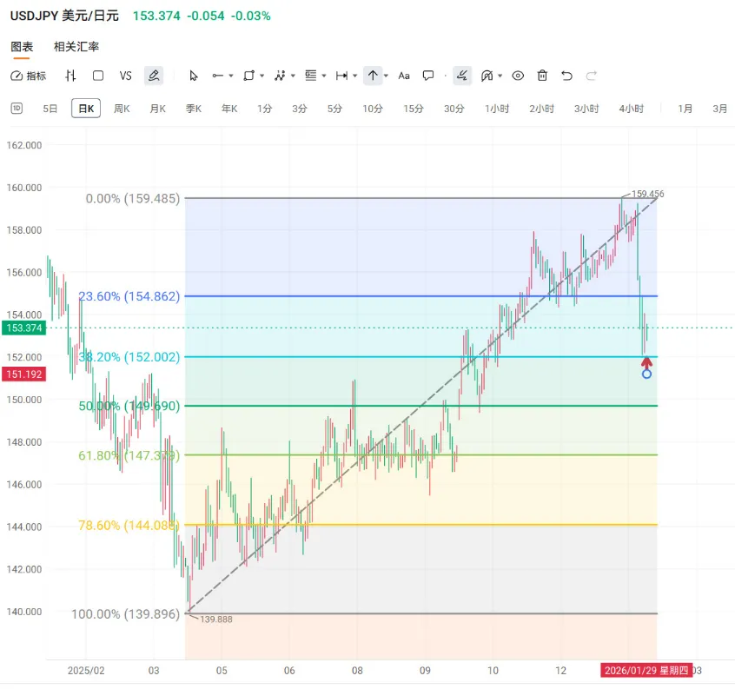735x689 pixels.
Task: Select the 1小时 interval
Action: click(497, 109)
